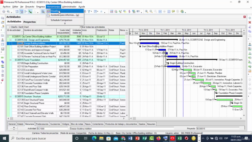Click the red clock Schedule icon
The height and width of the screenshot is (142, 252).
pos(116,11)
